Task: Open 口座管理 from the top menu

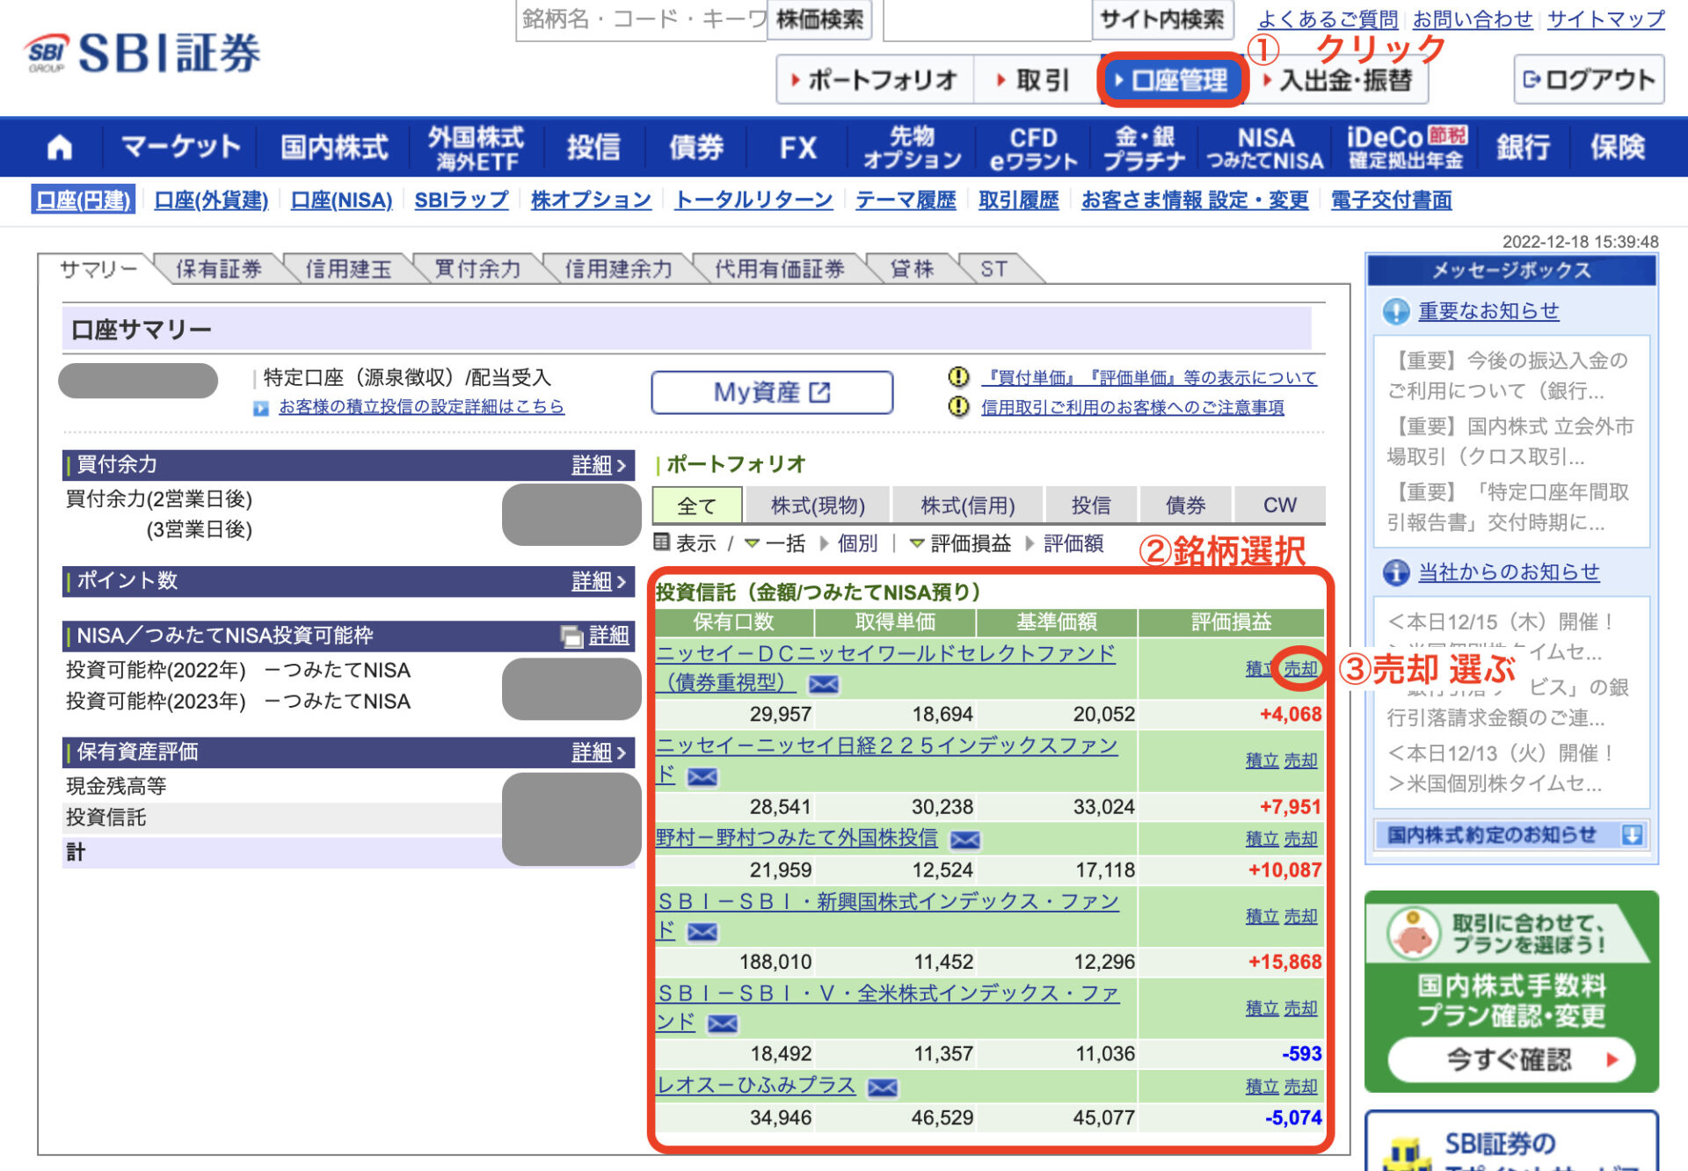Action: (1171, 81)
